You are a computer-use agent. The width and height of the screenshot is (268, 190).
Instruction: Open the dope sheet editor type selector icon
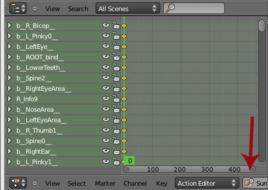(18, 183)
